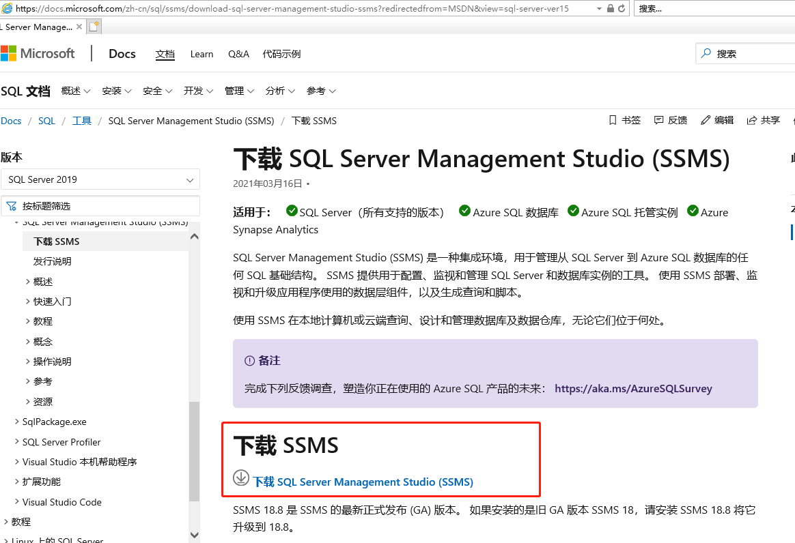Click the sidebar scrollbar thumb
The image size is (795, 543).
point(194,452)
